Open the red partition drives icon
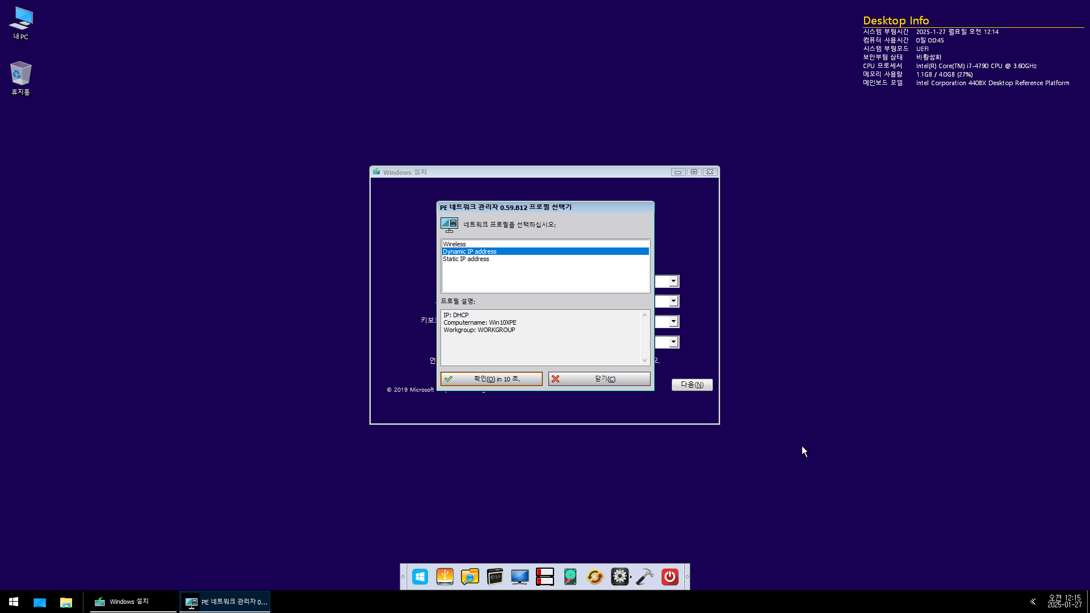 [545, 577]
